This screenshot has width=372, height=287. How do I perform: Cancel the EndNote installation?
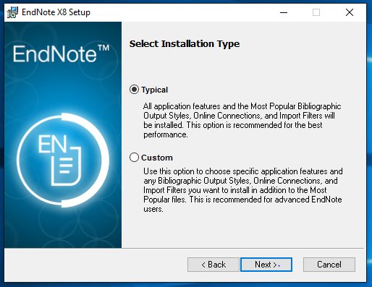pyautogui.click(x=329, y=265)
